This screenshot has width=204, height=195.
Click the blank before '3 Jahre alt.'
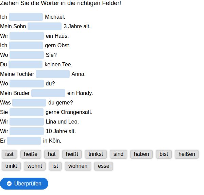pos(45,26)
